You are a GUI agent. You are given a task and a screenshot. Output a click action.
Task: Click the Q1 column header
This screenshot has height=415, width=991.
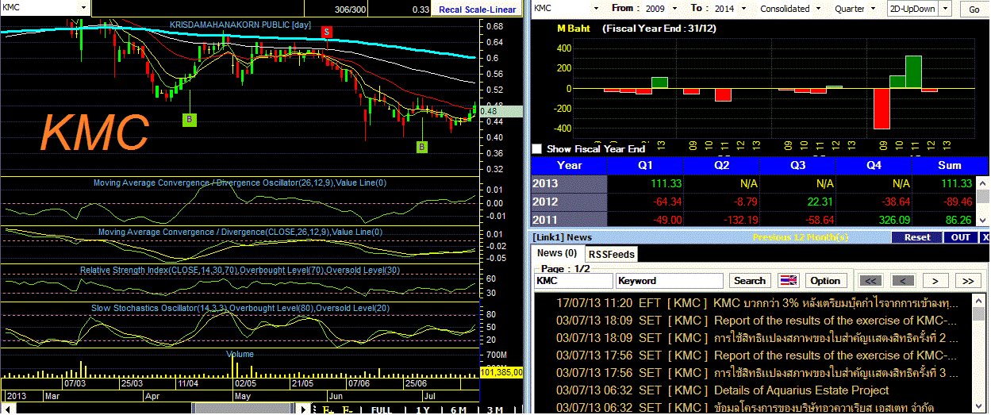(x=645, y=166)
